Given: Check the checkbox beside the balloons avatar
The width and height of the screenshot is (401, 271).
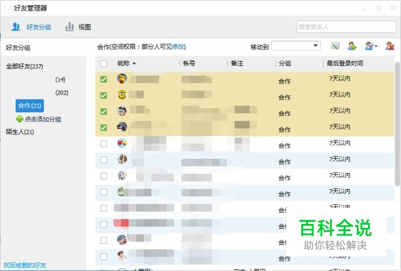Looking at the screenshot, I should coord(104,144).
